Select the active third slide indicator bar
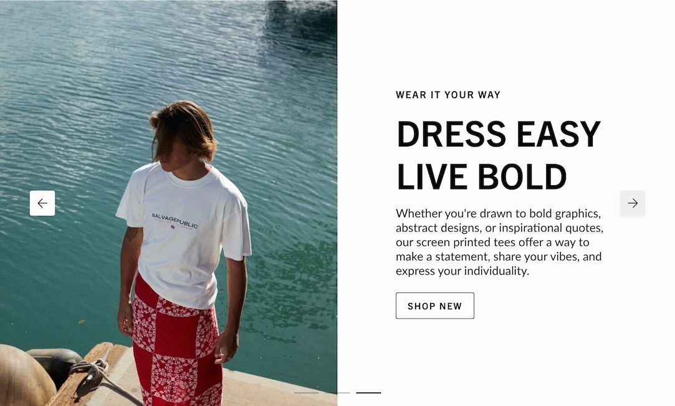The width and height of the screenshot is (675, 406). 368,393
